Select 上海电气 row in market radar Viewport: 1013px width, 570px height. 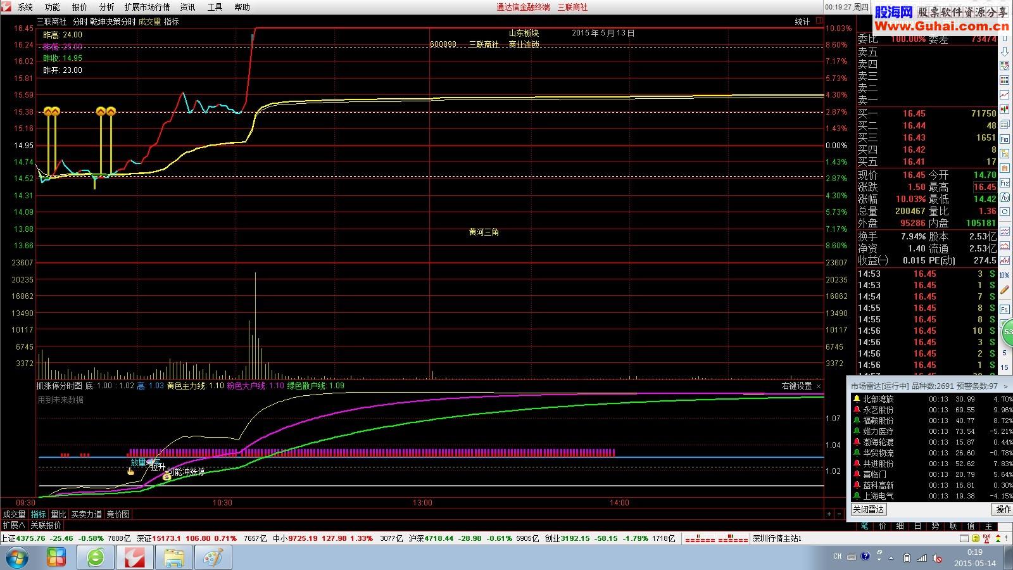pyautogui.click(x=932, y=496)
